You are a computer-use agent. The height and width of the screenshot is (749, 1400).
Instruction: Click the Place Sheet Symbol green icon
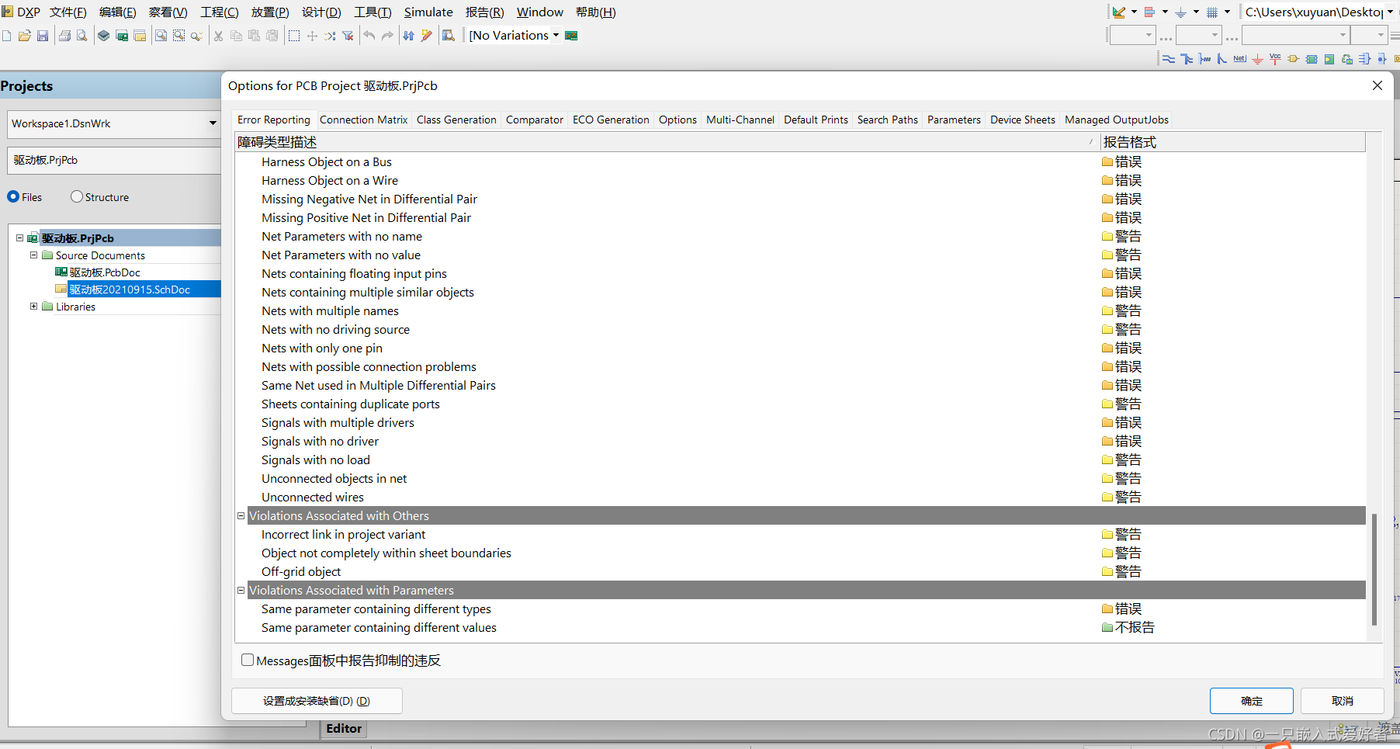pyautogui.click(x=1312, y=59)
